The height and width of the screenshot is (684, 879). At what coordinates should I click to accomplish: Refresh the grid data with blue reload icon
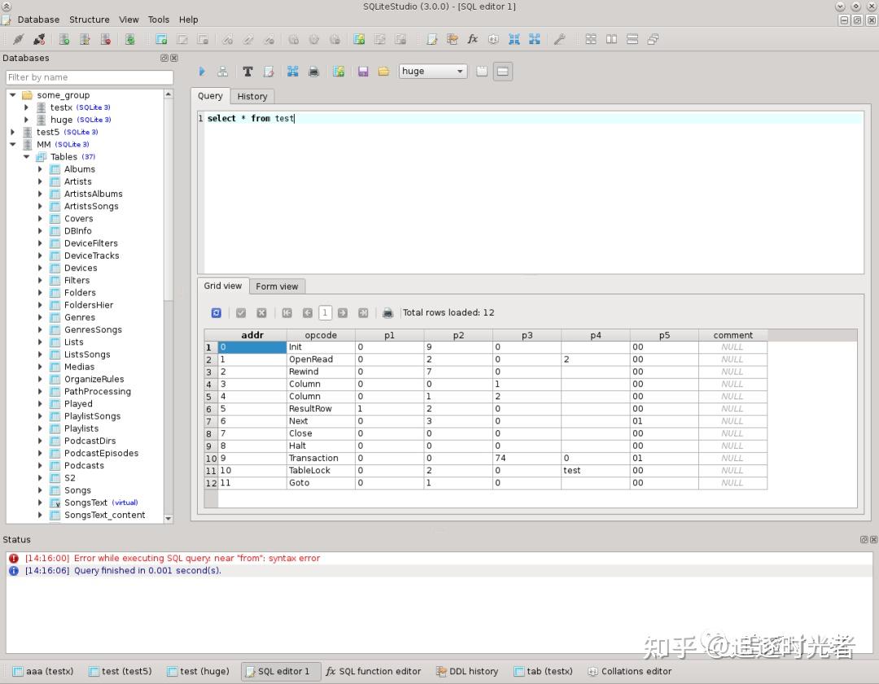click(x=216, y=312)
